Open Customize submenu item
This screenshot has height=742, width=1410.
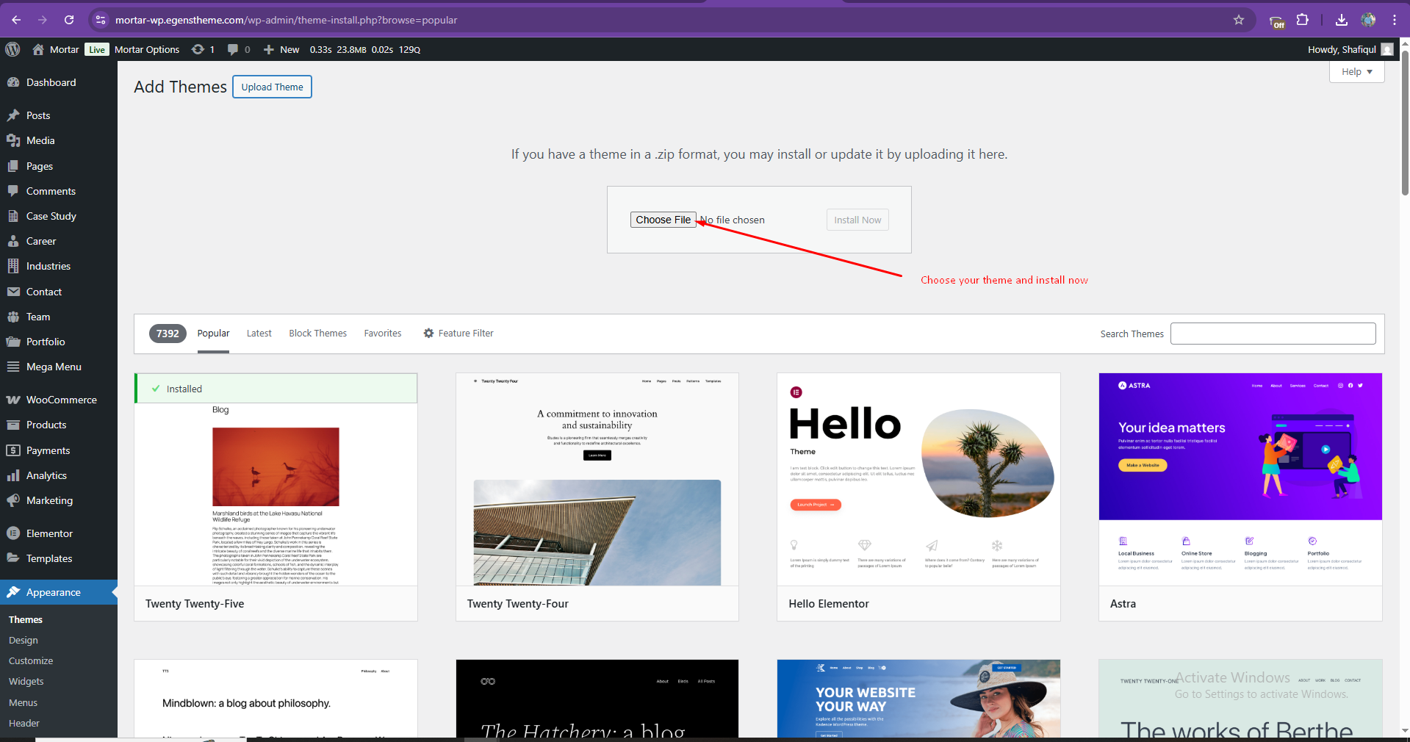coord(31,660)
